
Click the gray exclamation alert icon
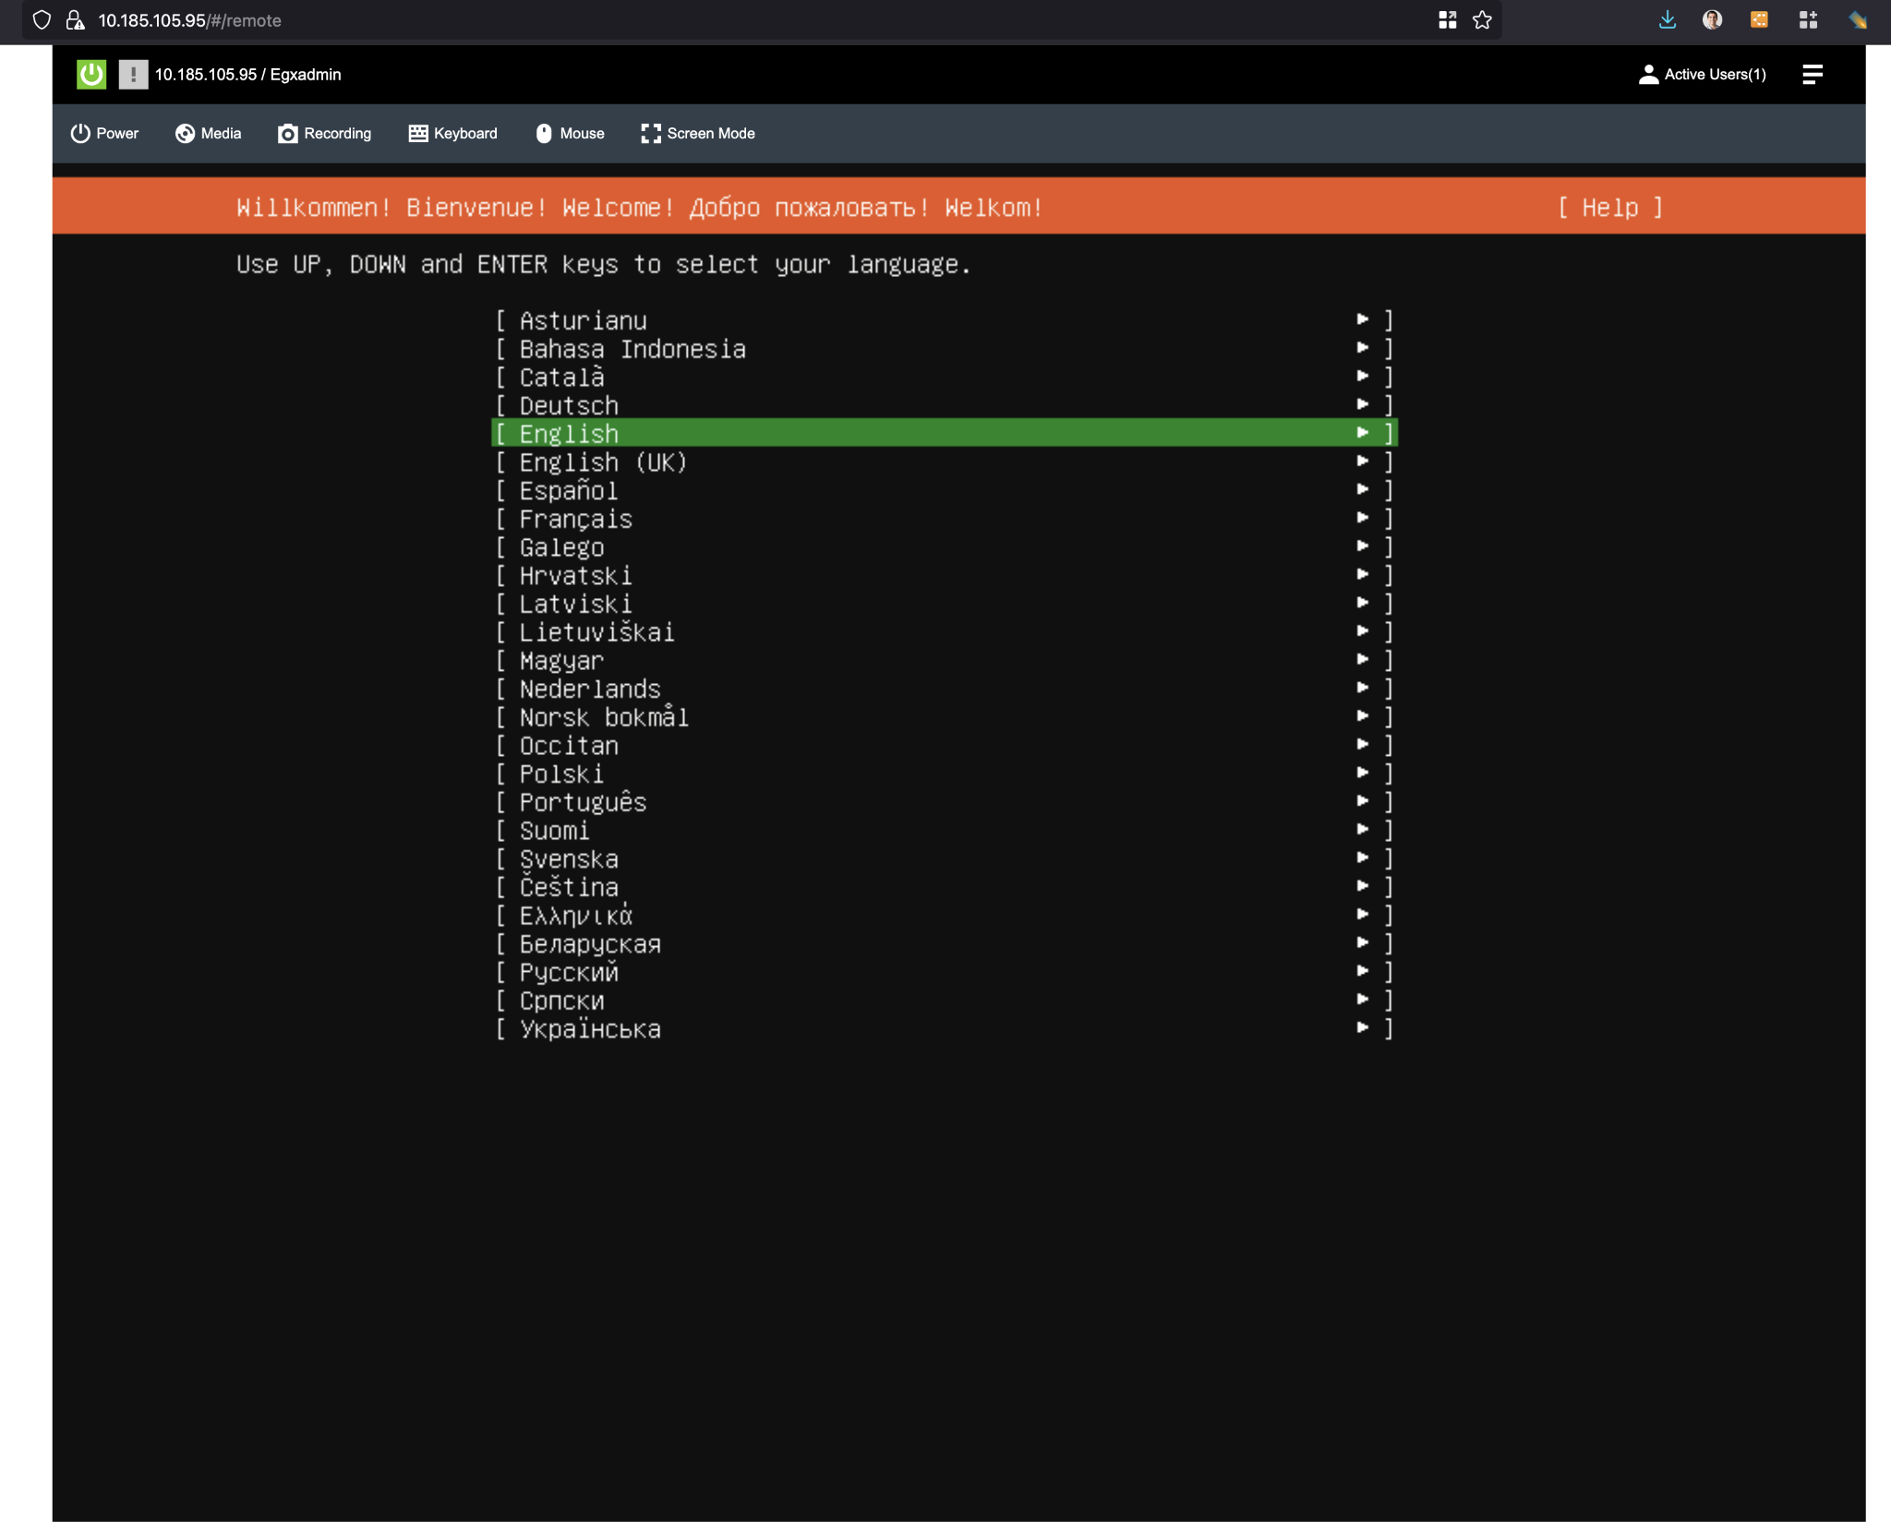point(133,74)
